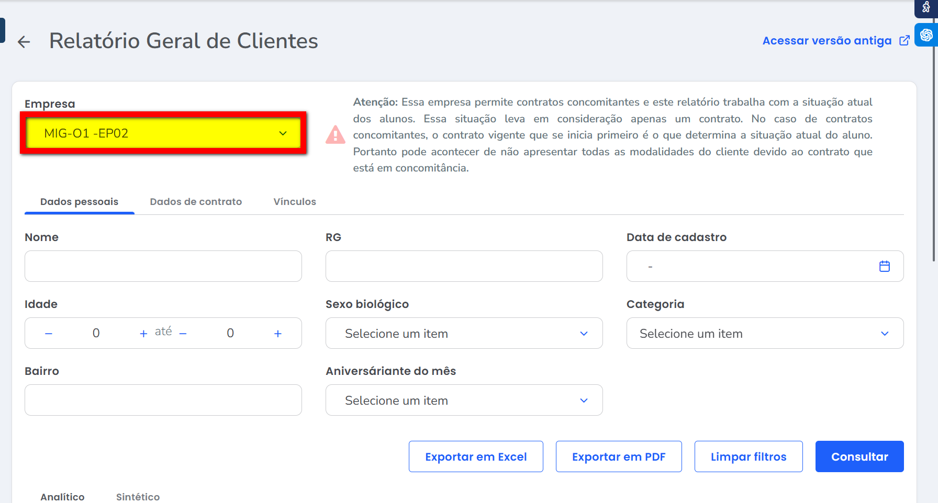Switch to the Dados de contrato tab
The image size is (938, 503).
pyautogui.click(x=196, y=202)
